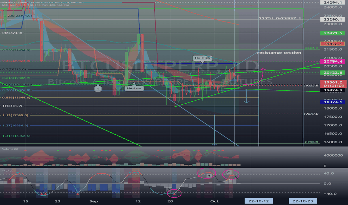The width and height of the screenshot is (348, 205).
Task: Click the (15908.2) level label
Action: pyautogui.click(x=311, y=142)
